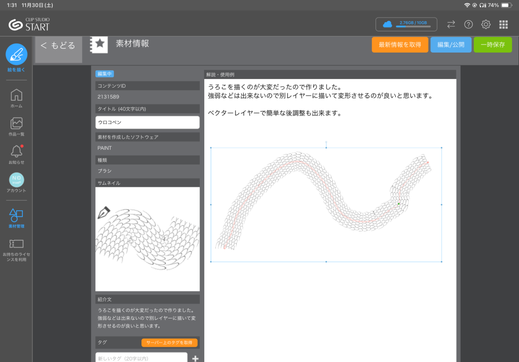The height and width of the screenshot is (362, 519).
Task: Click the 編集/公開 blue button
Action: click(x=451, y=45)
